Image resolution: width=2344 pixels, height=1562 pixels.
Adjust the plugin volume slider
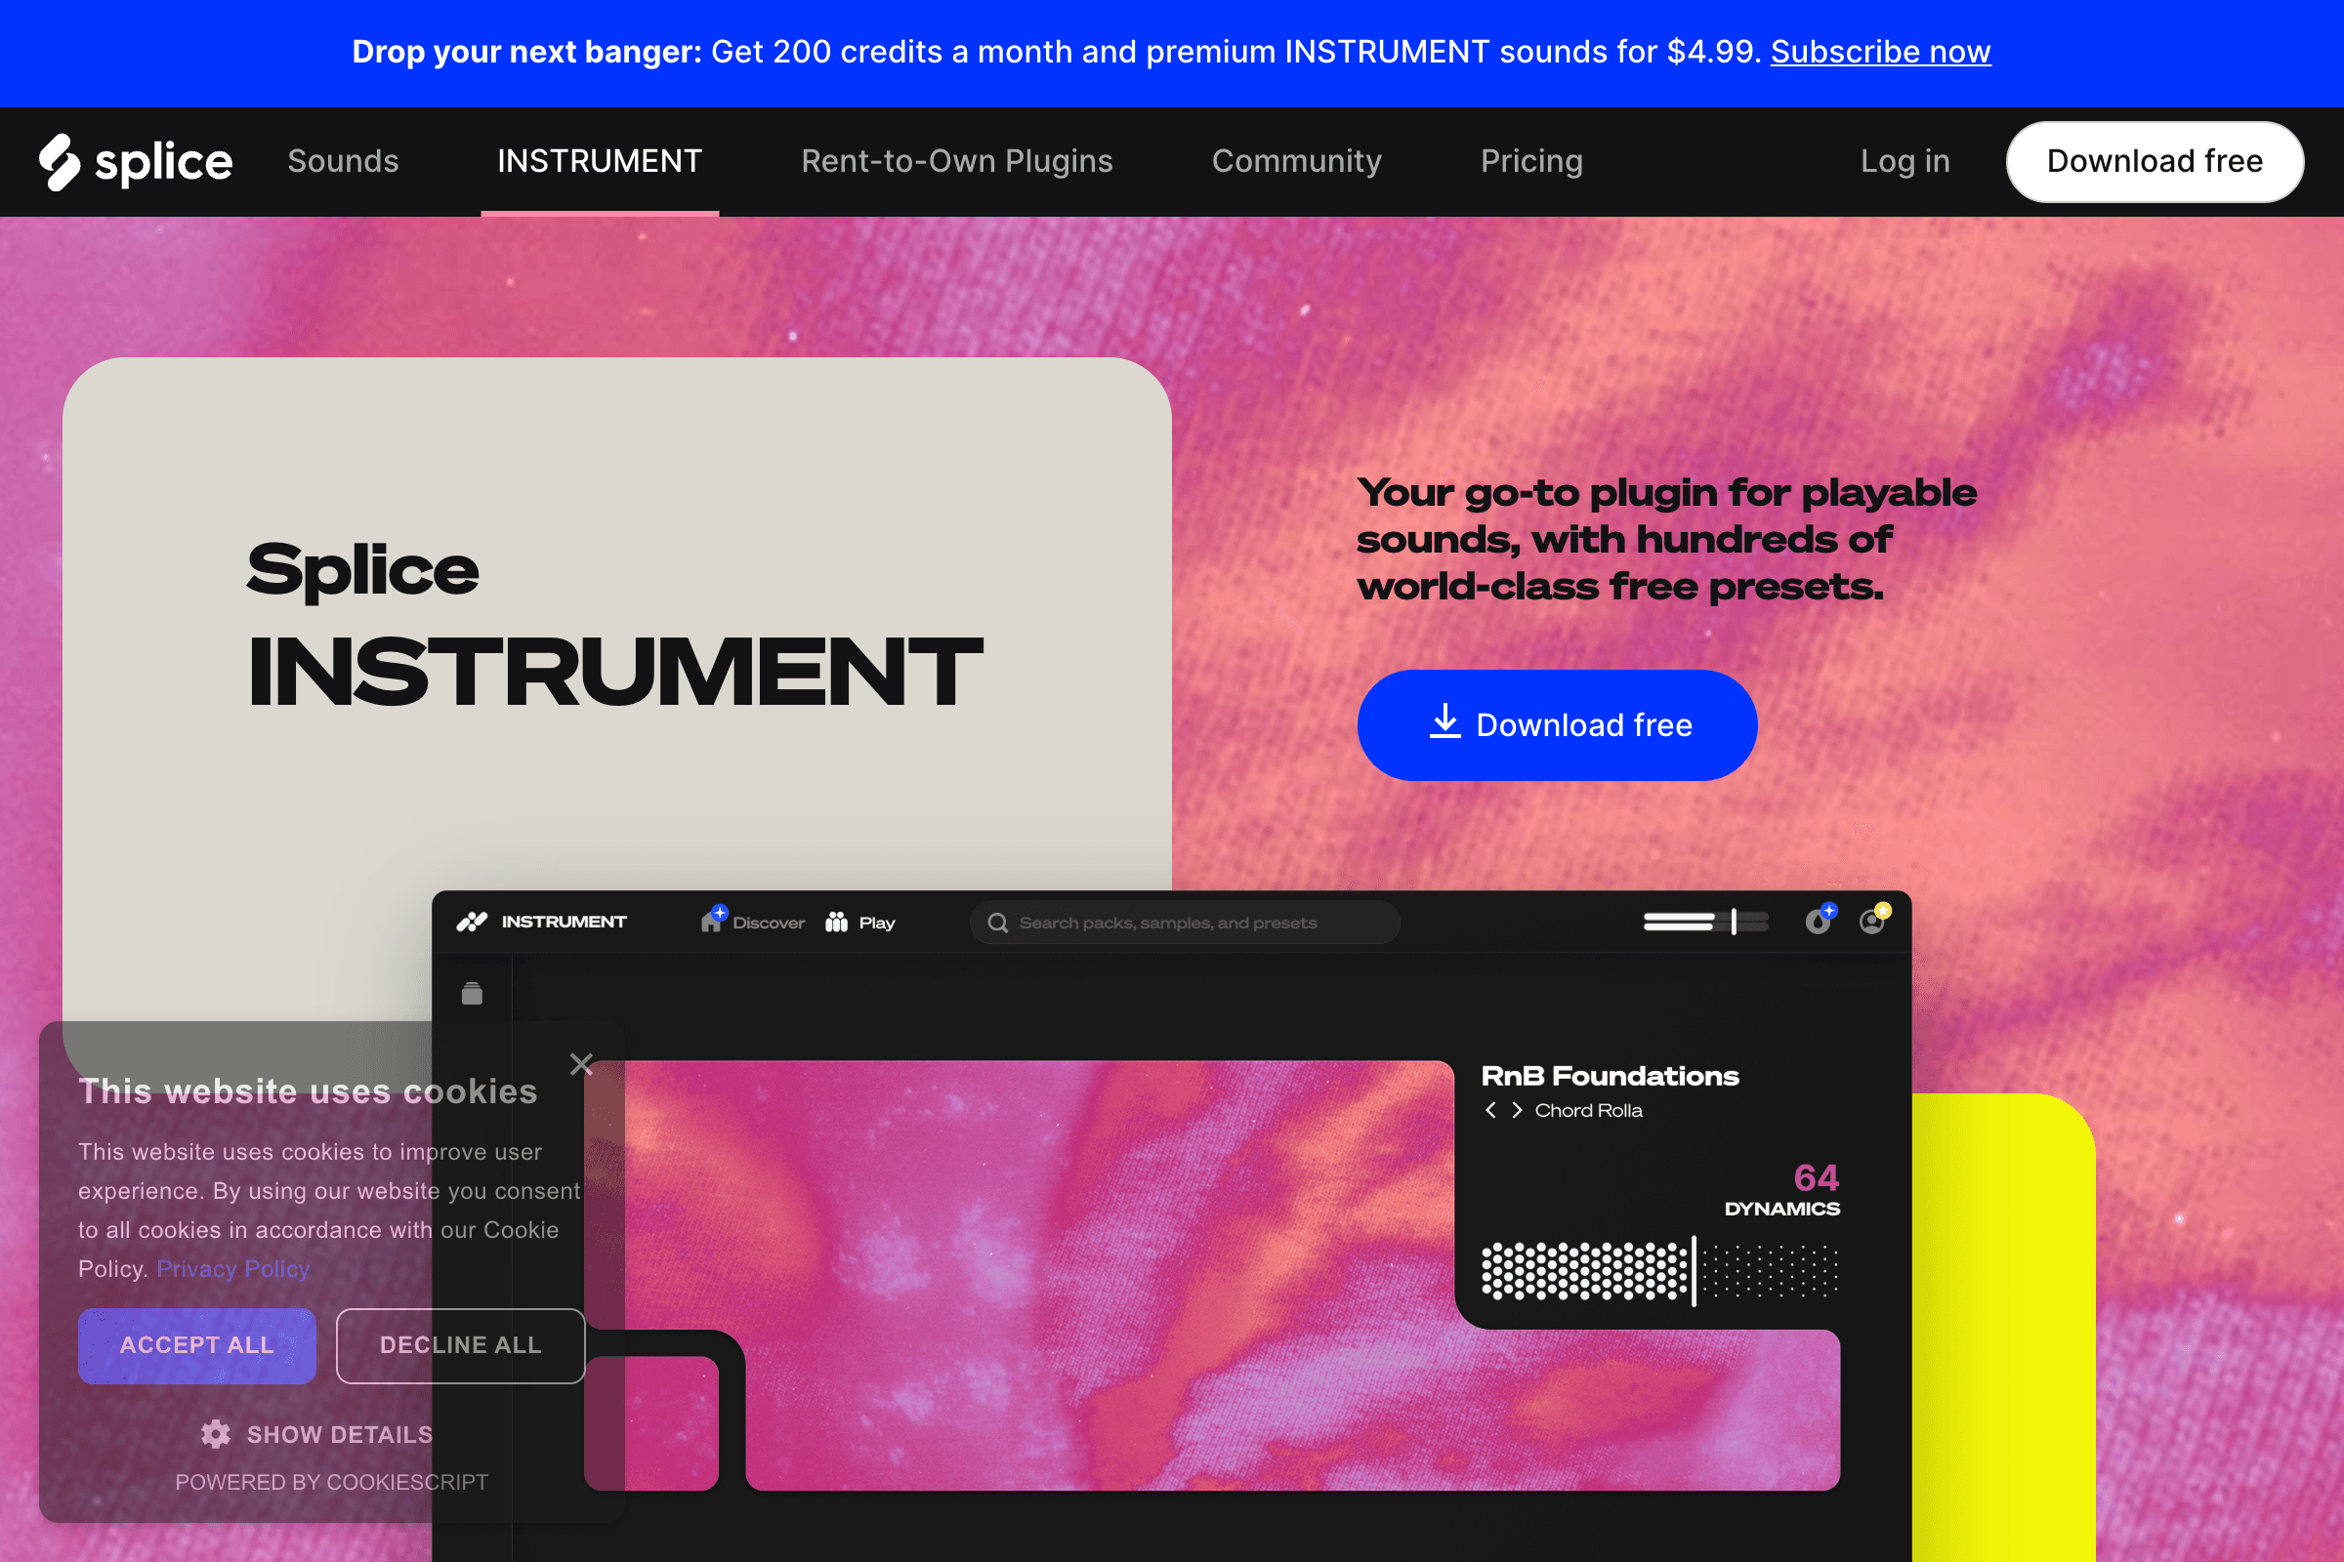1706,923
